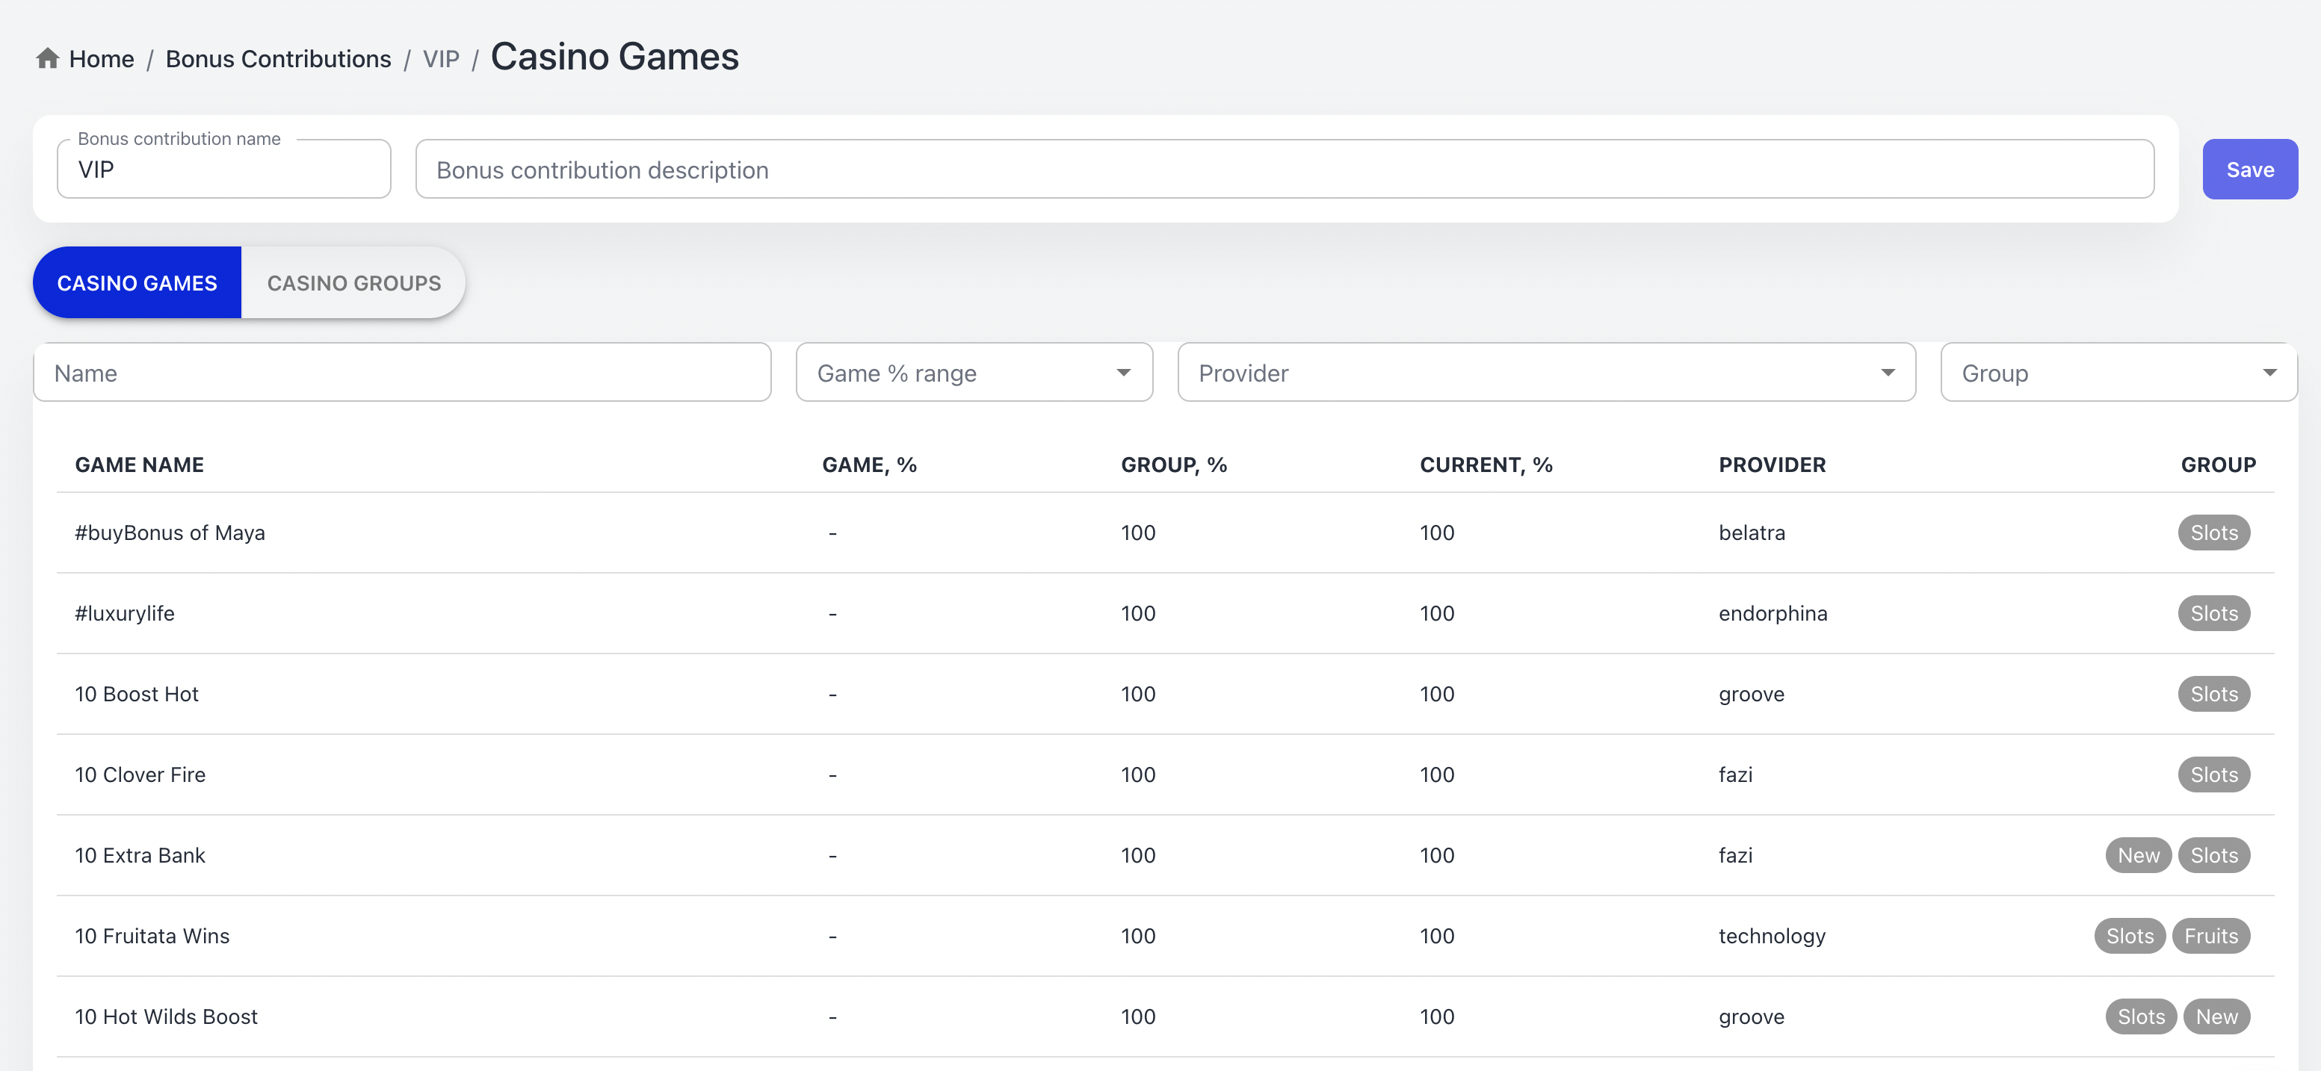Click the VIP breadcrumb item
Viewport: 2321px width, 1071px height.
click(441, 60)
